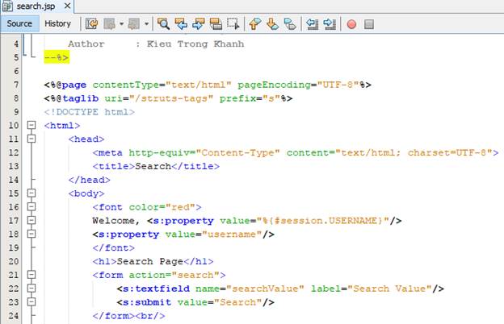Click the #session.USERNAME expression
This screenshot has width=504, height=324.
coord(326,221)
